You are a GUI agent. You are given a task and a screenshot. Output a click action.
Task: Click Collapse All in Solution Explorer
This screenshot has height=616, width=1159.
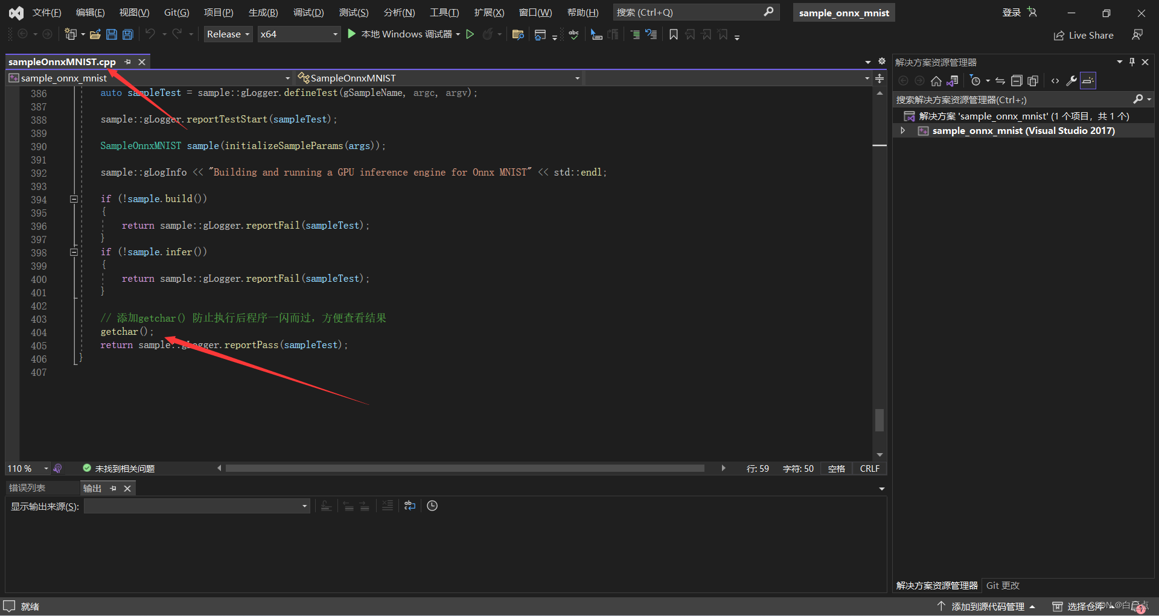(x=1017, y=81)
